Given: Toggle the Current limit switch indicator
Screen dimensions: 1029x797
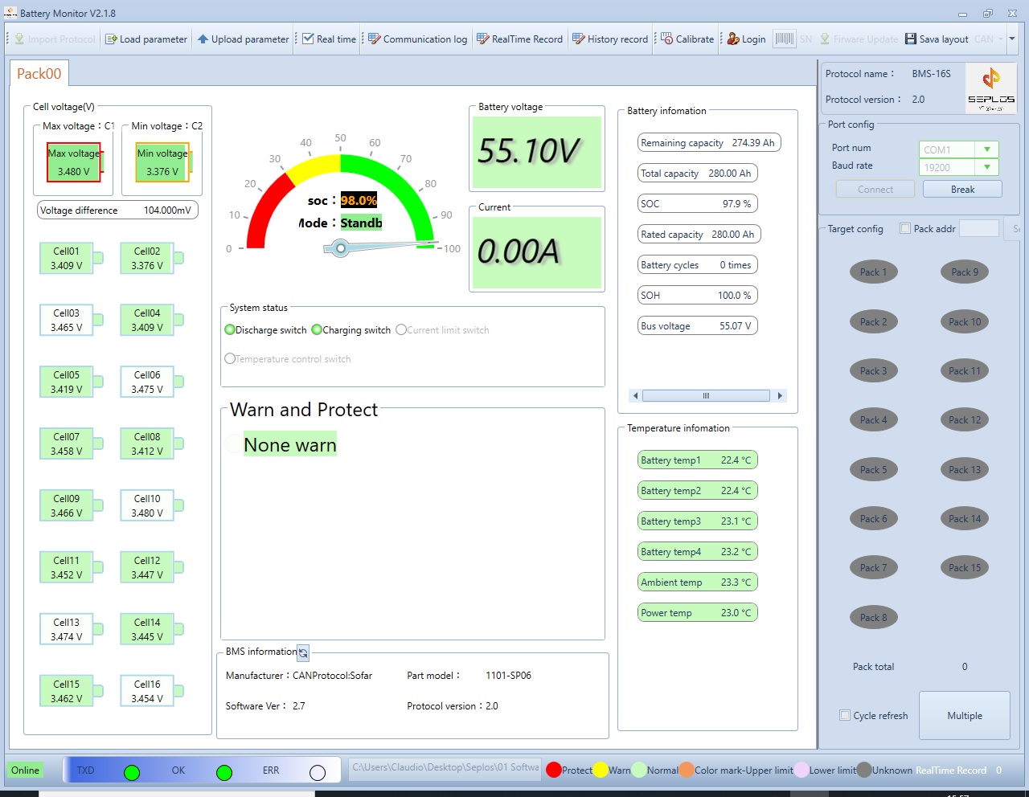Looking at the screenshot, I should click(x=401, y=329).
